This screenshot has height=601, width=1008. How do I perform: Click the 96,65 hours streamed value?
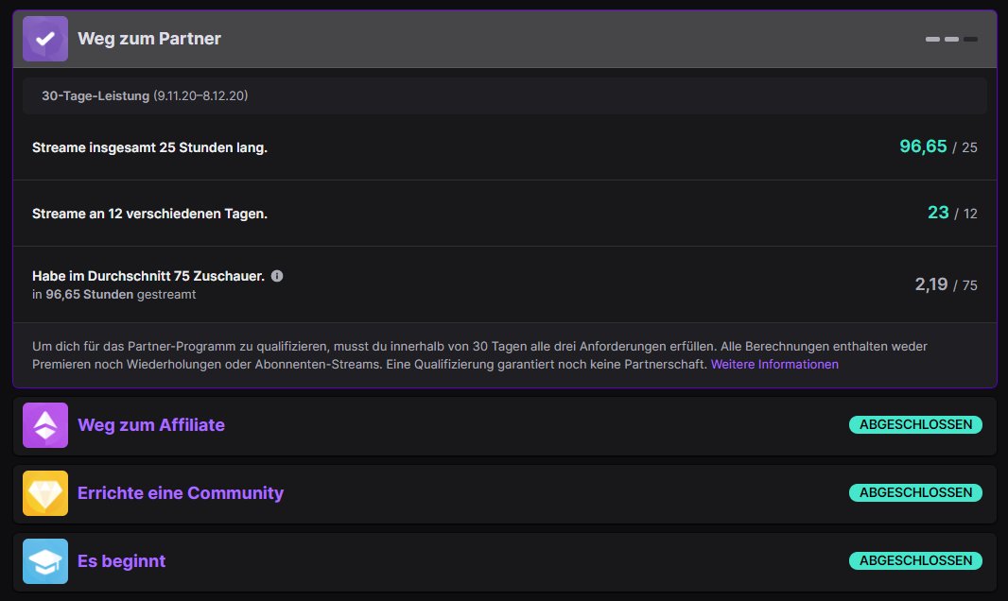[923, 146]
